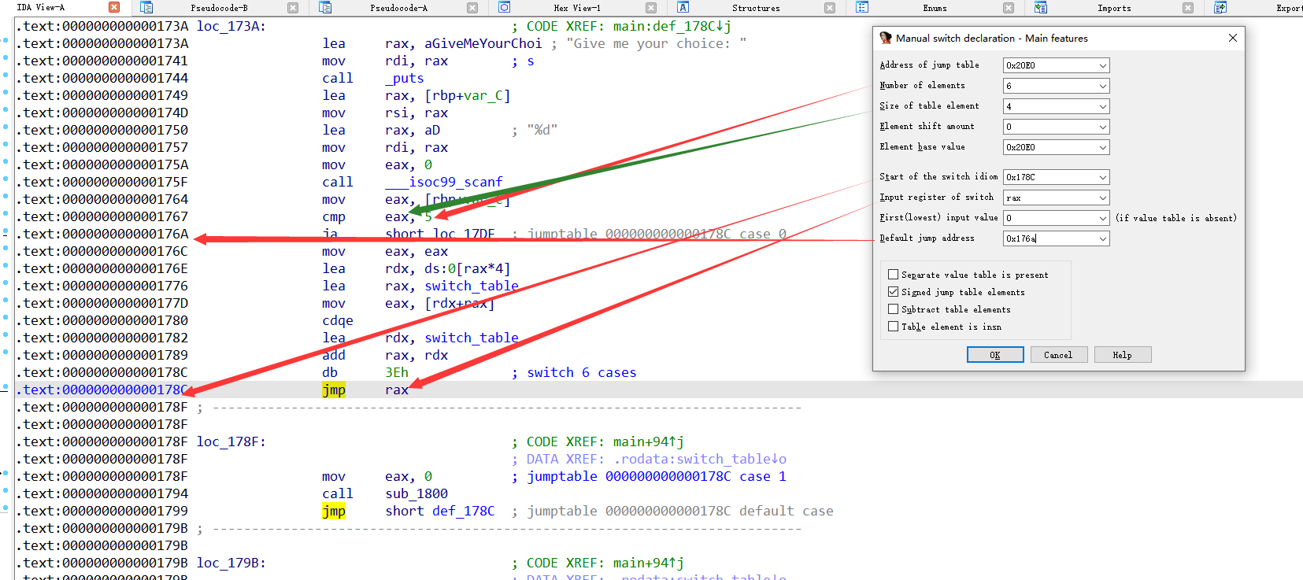Click switch_table operand at address 1776
This screenshot has height=580, width=1303.
pyautogui.click(x=472, y=286)
